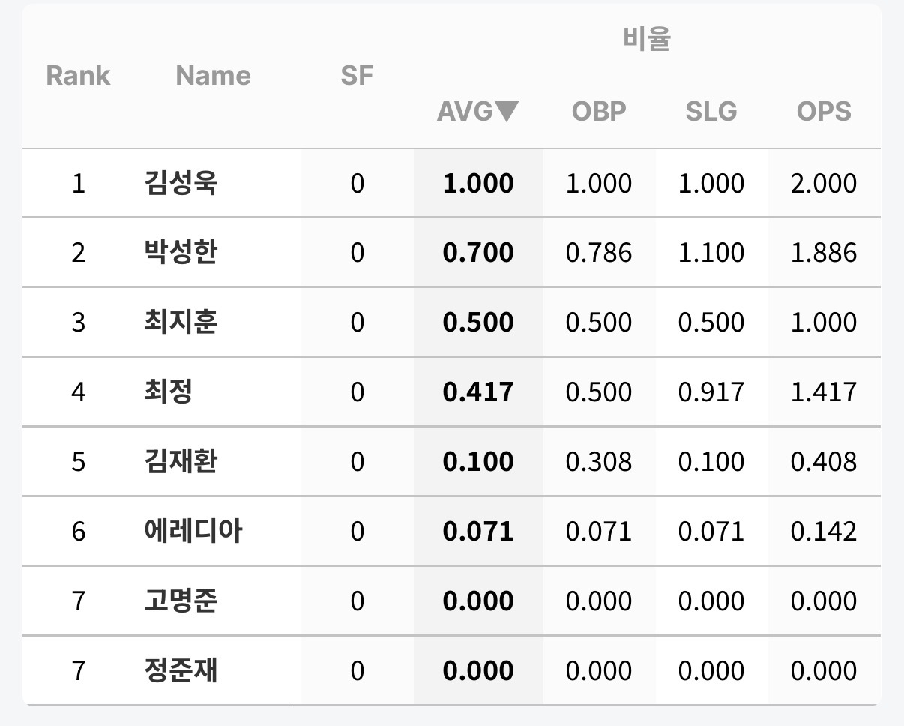Sort table by OBP column
This screenshot has height=726, width=904.
[598, 112]
